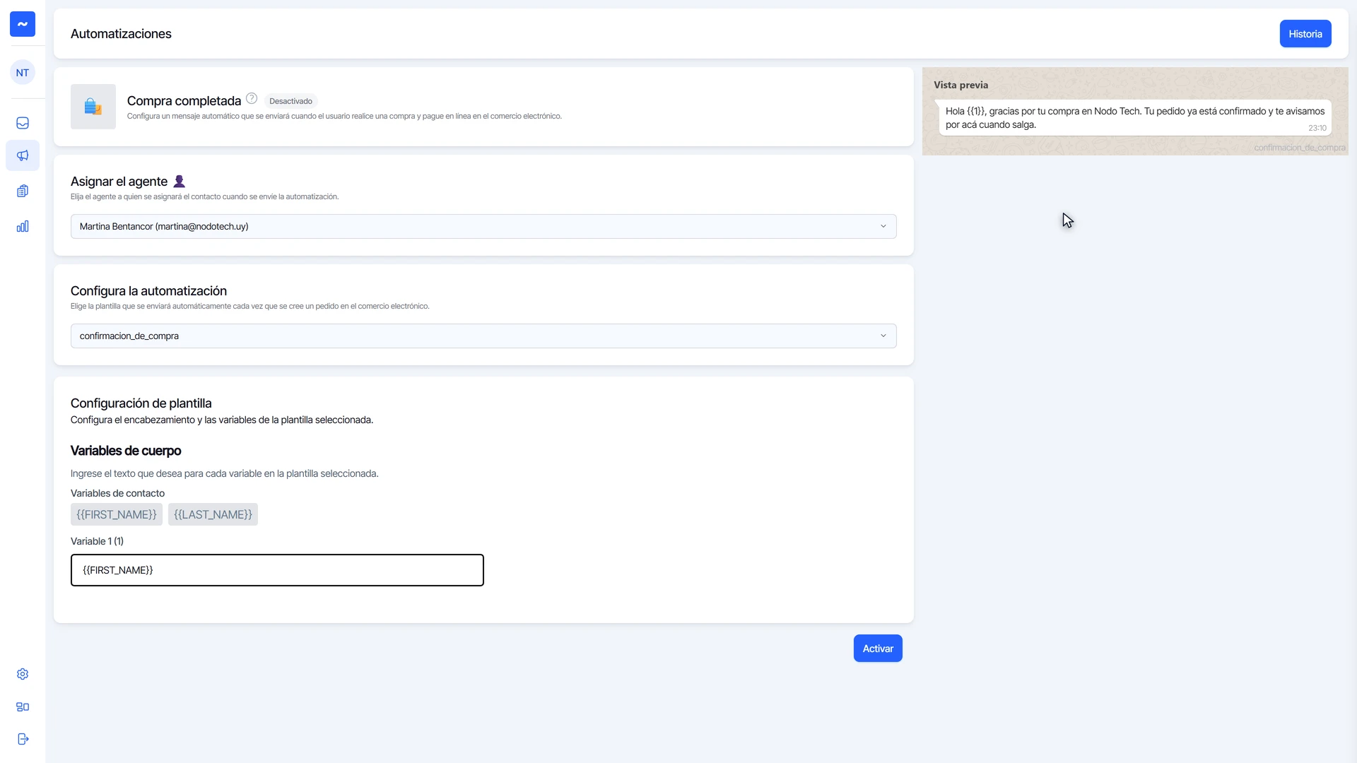Screen dimensions: 1357x763
Task: Click the help question mark beside Compra completada
Action: coord(252,98)
